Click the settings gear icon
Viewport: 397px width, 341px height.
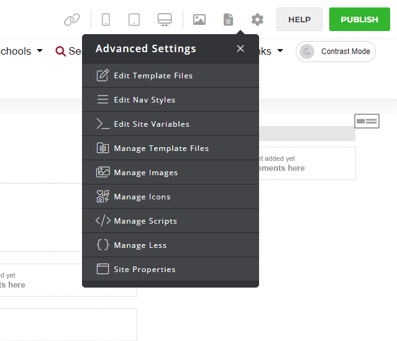(x=257, y=19)
